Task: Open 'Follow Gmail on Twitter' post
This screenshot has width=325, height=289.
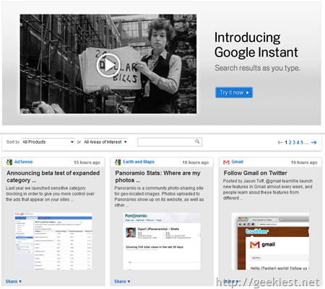Action: pyautogui.click(x=256, y=173)
